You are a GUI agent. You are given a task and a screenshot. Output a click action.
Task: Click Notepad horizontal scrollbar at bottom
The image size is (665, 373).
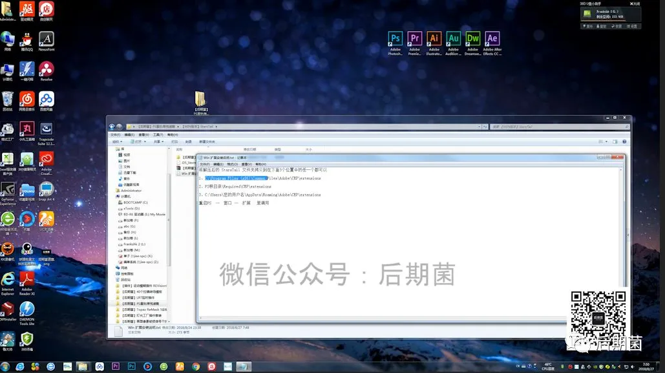point(382,318)
